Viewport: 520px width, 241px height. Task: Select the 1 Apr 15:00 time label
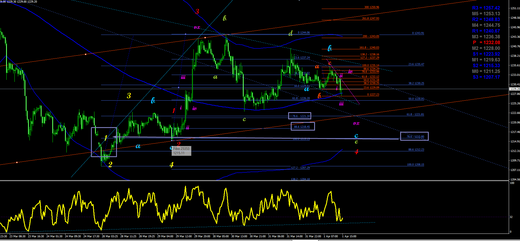[x=349, y=236]
